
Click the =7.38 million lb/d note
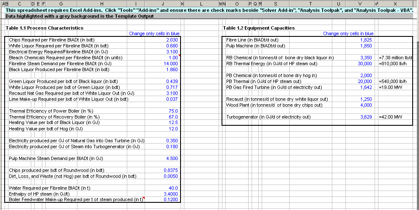point(396,58)
